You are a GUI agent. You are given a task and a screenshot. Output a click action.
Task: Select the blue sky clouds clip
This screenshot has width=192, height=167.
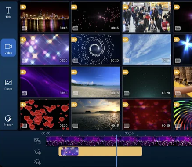(x=147, y=49)
